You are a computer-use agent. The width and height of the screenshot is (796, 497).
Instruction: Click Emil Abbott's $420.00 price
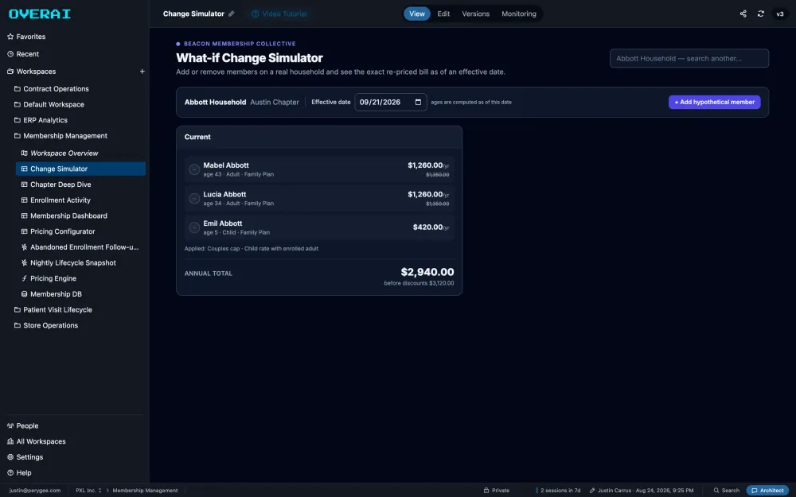pyautogui.click(x=431, y=227)
